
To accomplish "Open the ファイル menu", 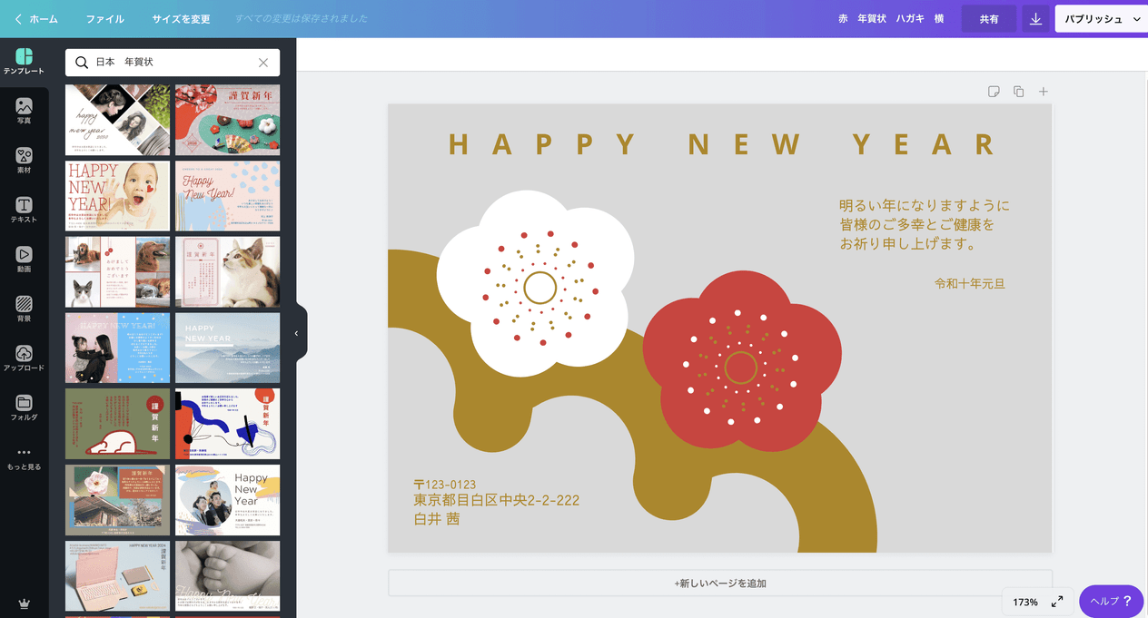I will tap(105, 19).
